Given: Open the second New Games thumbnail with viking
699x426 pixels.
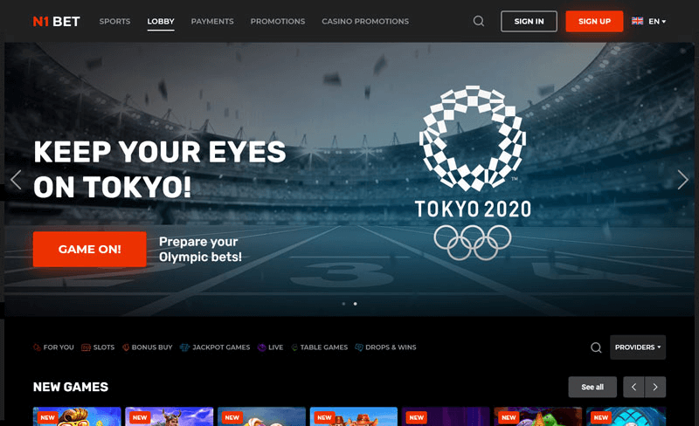Looking at the screenshot, I should click(x=170, y=416).
